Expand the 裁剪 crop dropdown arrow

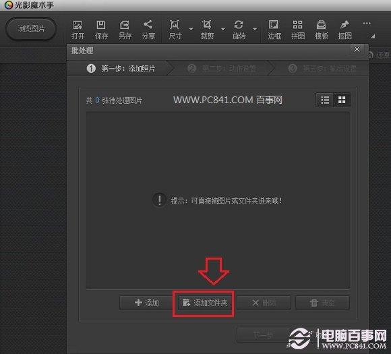223,29
